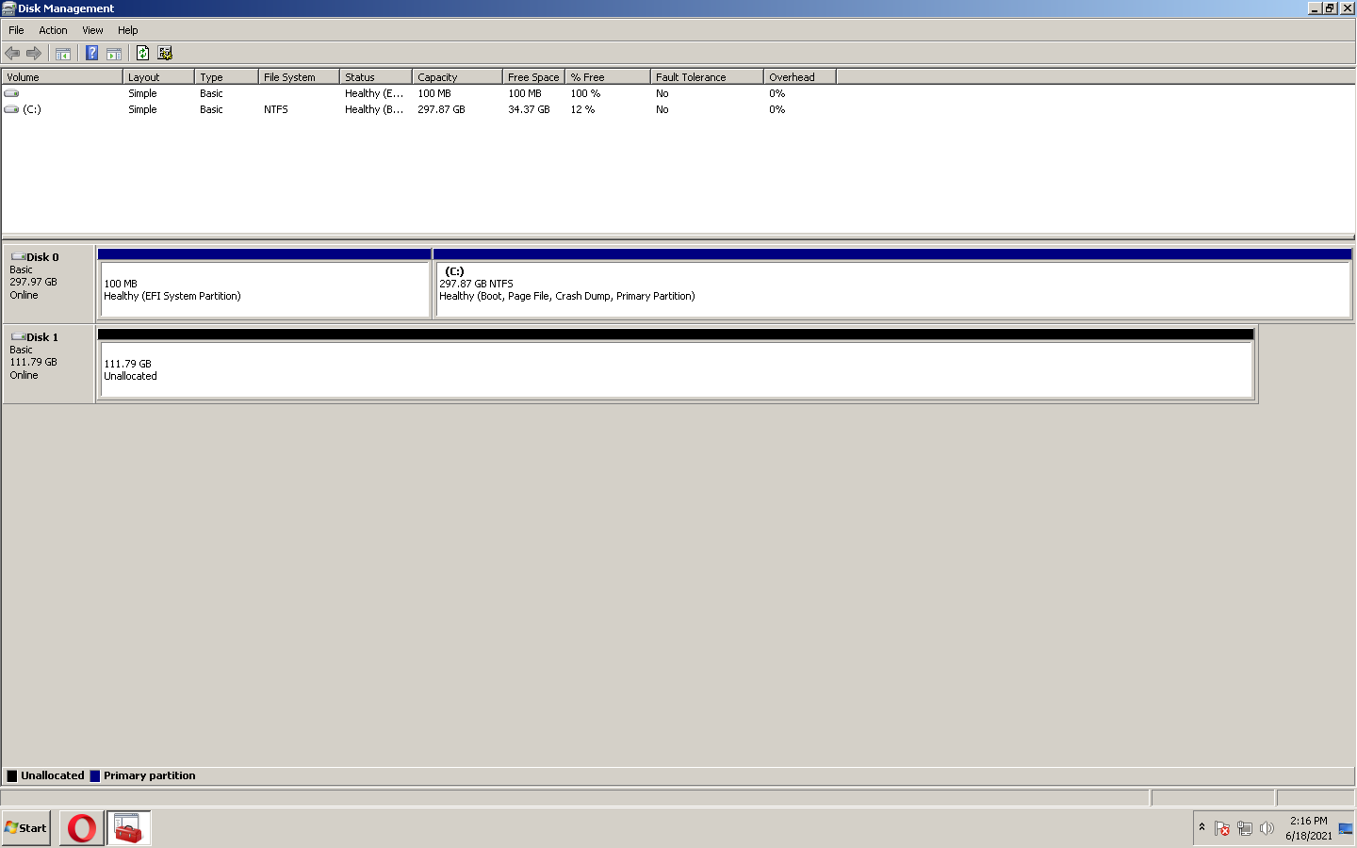Click the Refresh toolbar icon

click(142, 53)
